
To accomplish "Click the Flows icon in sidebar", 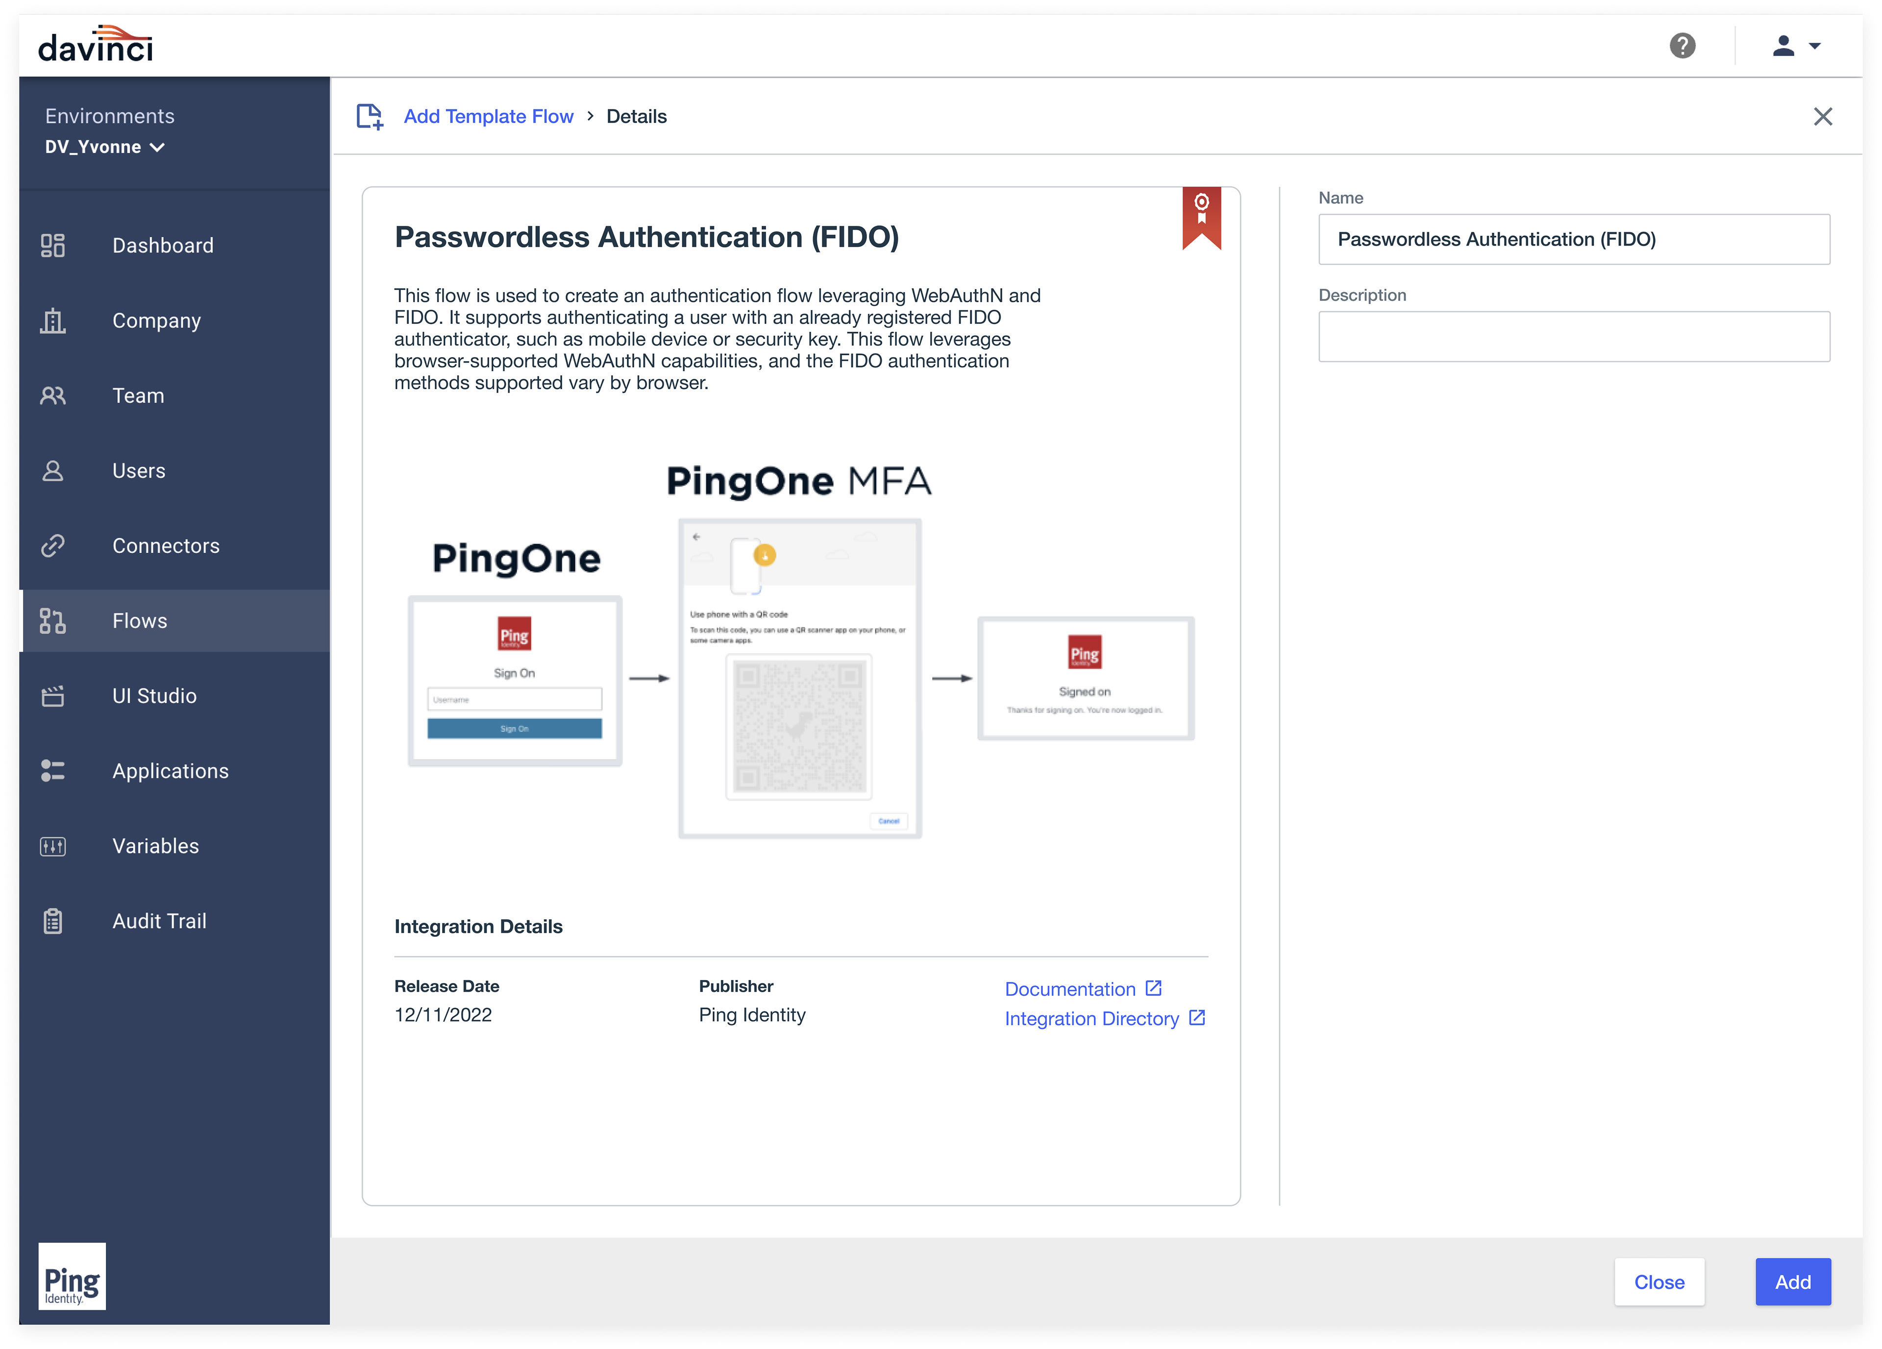I will point(52,620).
